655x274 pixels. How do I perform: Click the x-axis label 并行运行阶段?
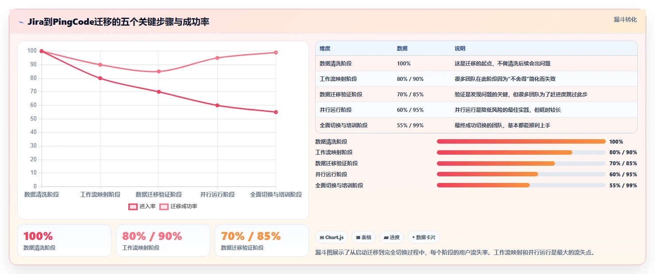tap(217, 194)
